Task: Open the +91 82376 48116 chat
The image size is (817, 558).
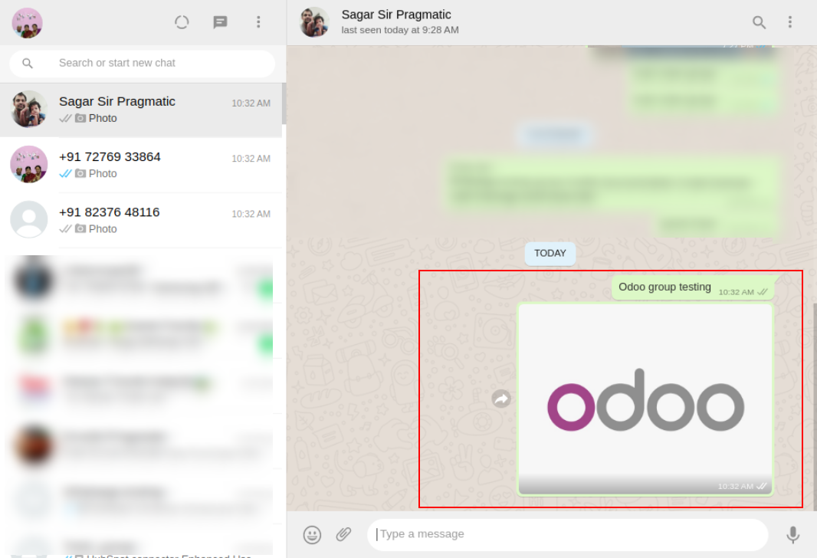Action: point(141,221)
